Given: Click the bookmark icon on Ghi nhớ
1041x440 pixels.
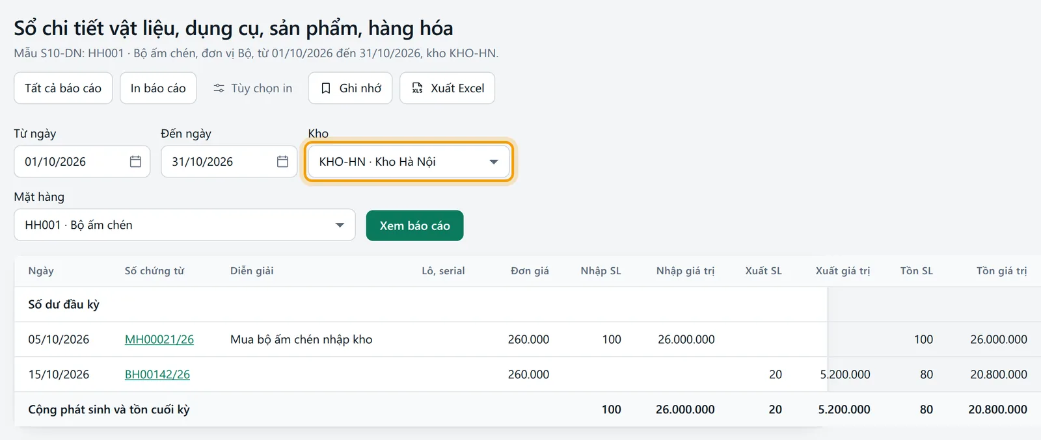Looking at the screenshot, I should [x=326, y=88].
